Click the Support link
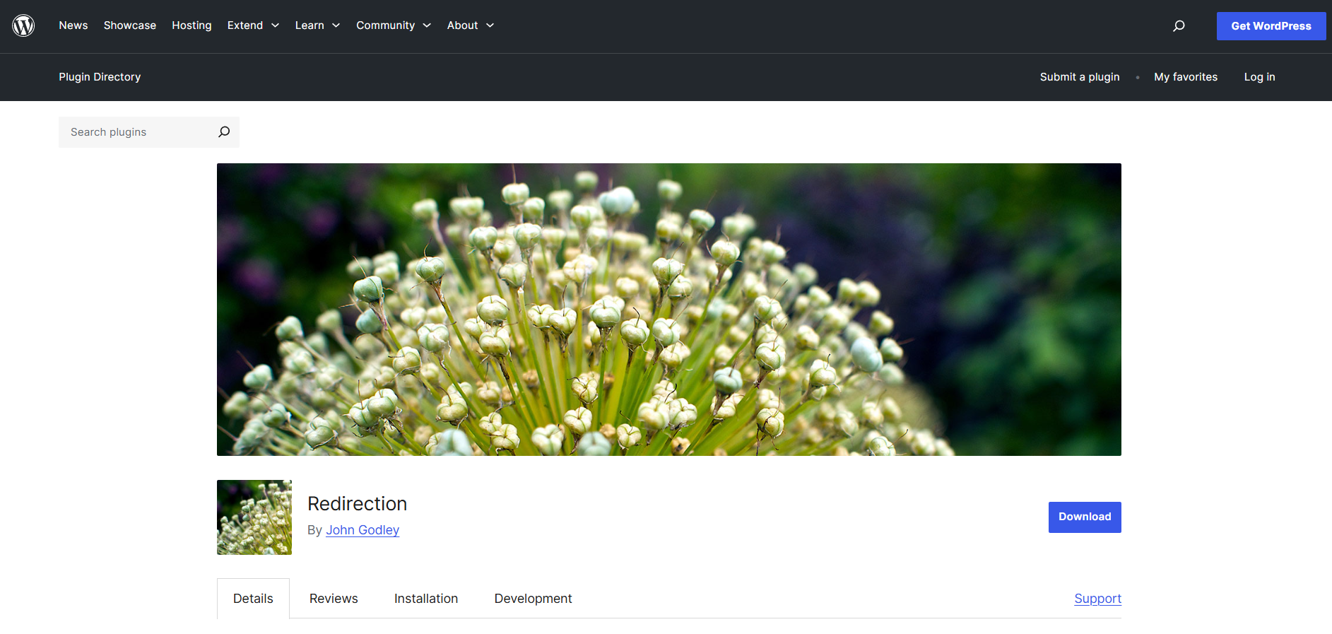Image resolution: width=1332 pixels, height=634 pixels. tap(1097, 599)
